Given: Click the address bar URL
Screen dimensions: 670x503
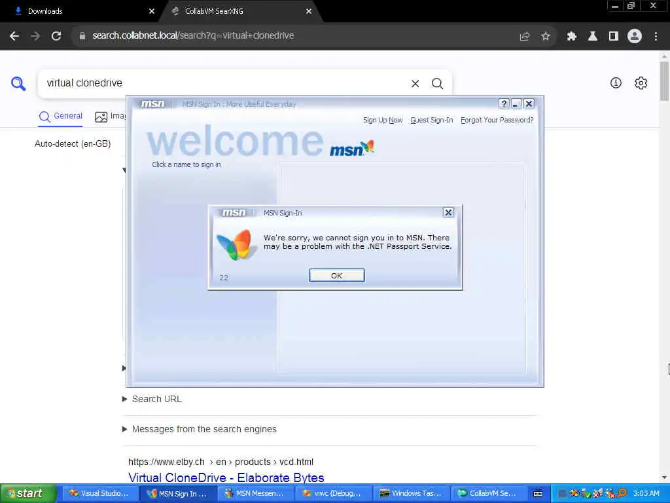Looking at the screenshot, I should (x=193, y=35).
